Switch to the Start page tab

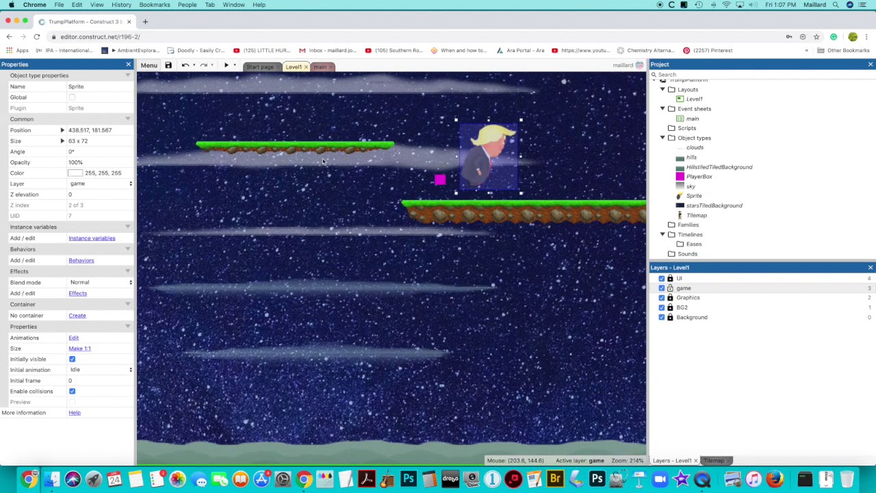tap(259, 67)
